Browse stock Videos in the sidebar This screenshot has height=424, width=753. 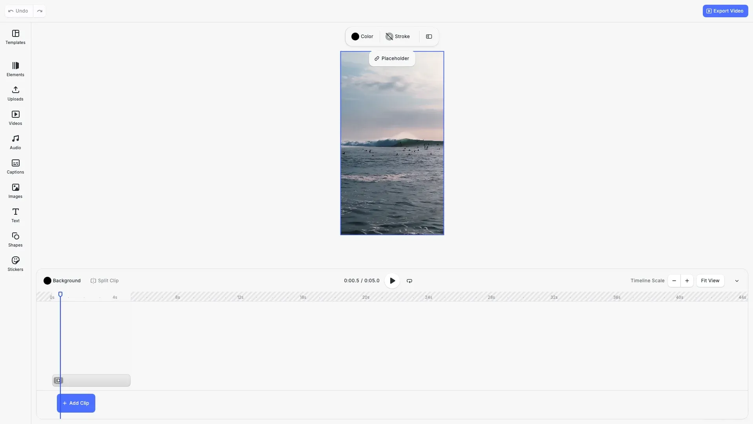click(15, 118)
